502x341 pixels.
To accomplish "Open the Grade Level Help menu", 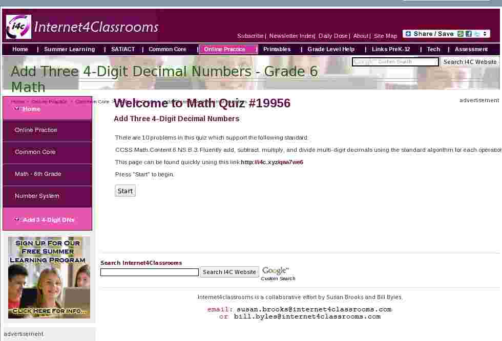I will pos(331,49).
